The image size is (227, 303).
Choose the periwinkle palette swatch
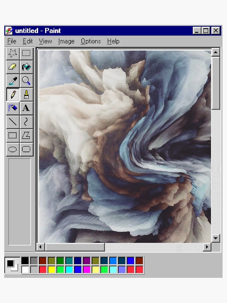pos(122,269)
